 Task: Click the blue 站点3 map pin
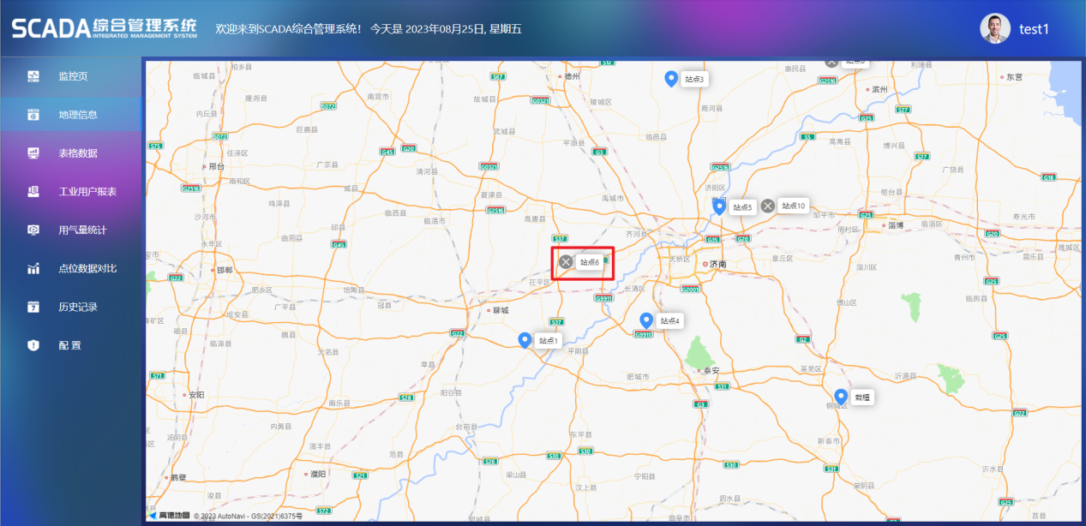[671, 79]
